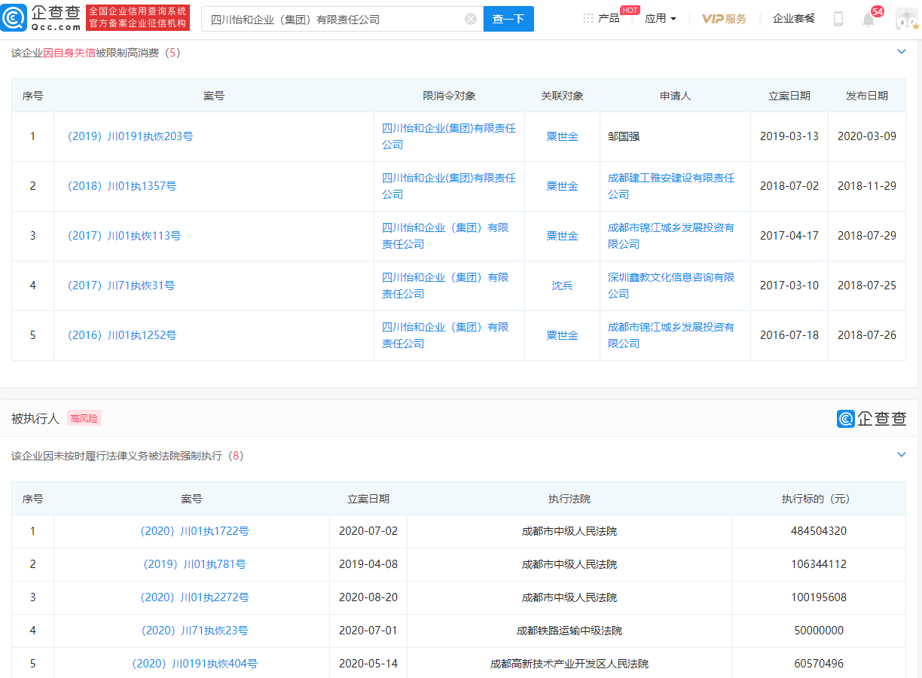Open case (2020)川01执1722号
Viewport: 922px width, 678px height.
coord(194,531)
